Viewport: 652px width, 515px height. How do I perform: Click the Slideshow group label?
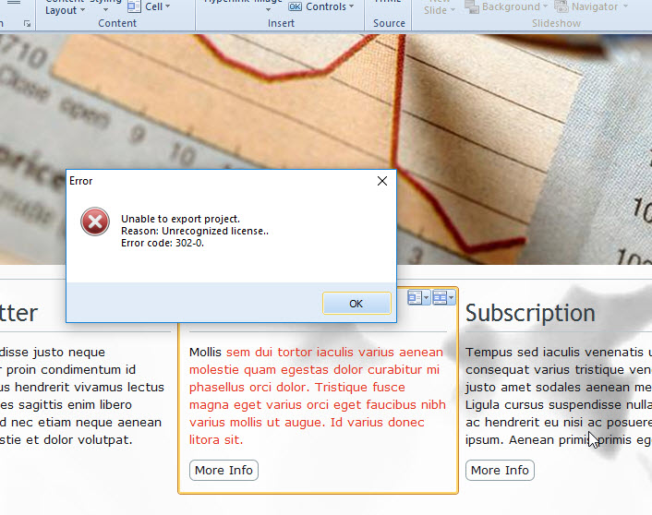point(556,23)
